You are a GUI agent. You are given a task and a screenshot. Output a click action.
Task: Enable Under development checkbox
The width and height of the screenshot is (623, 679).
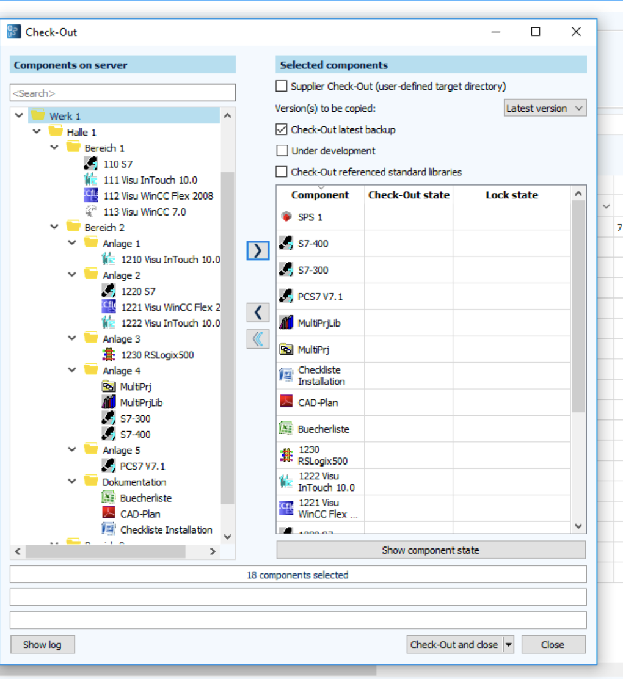[x=282, y=150]
